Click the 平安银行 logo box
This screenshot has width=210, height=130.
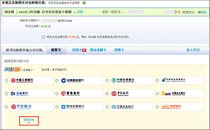coord(182,107)
